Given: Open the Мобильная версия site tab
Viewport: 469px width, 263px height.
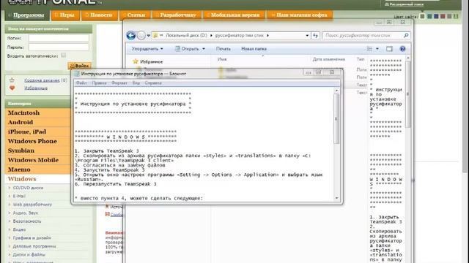Looking at the screenshot, I should 234,15.
